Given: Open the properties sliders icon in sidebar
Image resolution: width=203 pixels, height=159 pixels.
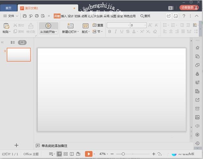Looking at the screenshot, I should pyautogui.click(x=197, y=82).
